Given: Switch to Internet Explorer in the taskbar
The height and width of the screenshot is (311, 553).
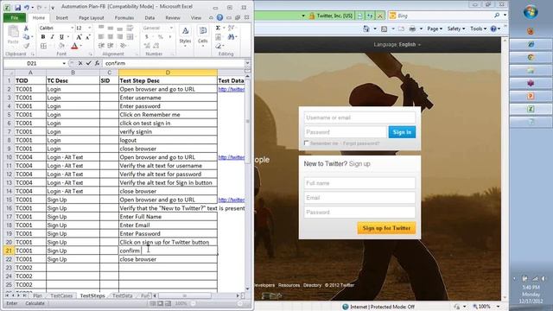Looking at the screenshot, I should pyautogui.click(x=531, y=44).
